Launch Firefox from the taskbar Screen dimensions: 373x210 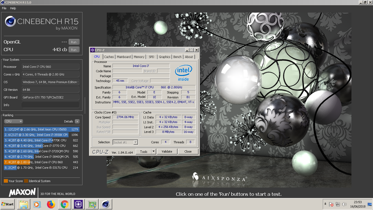click(x=51, y=204)
